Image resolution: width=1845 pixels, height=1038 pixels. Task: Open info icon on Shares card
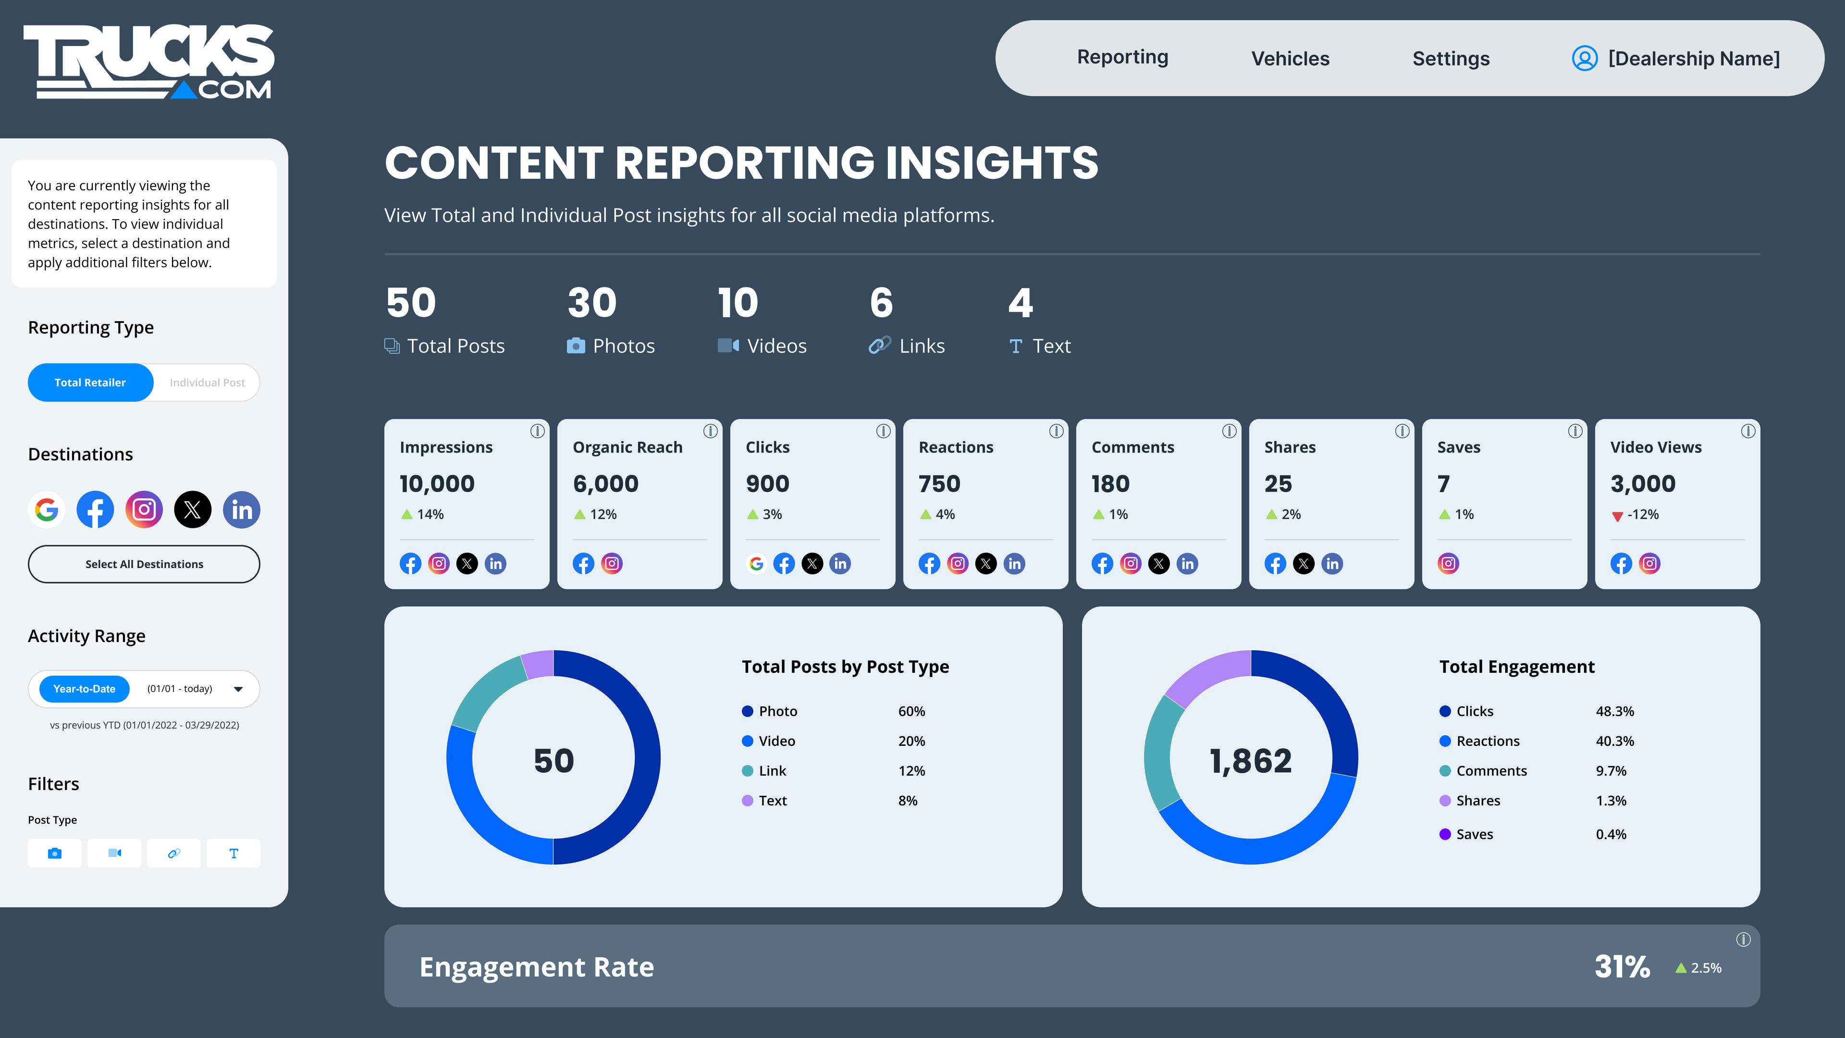(x=1402, y=431)
